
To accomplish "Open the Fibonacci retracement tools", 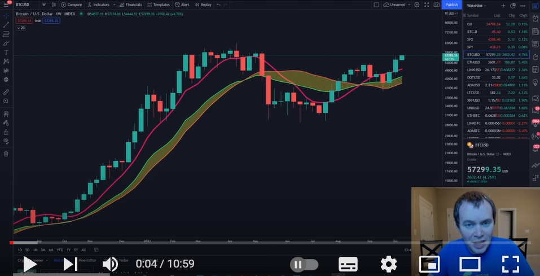I will 6,34.
